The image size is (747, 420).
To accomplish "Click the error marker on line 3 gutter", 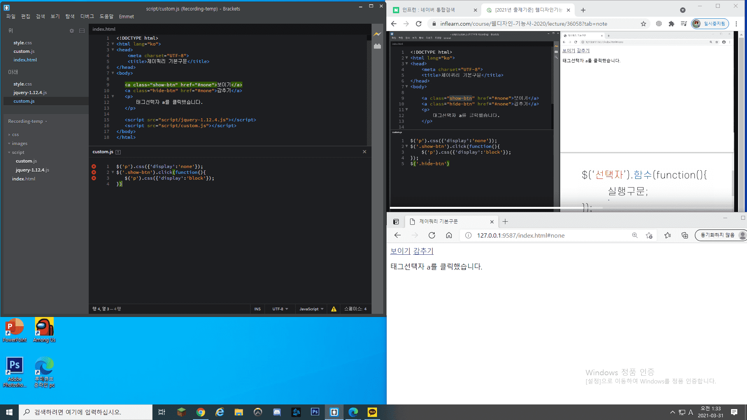I will tap(94, 178).
